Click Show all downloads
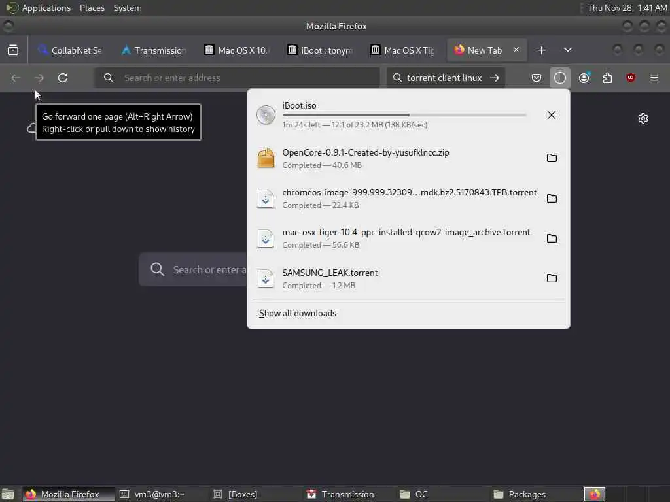Screen dimensions: 670x502 [298, 313]
